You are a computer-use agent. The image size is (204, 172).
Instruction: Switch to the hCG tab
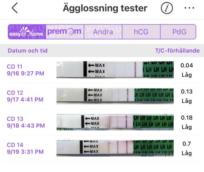pos(141,32)
